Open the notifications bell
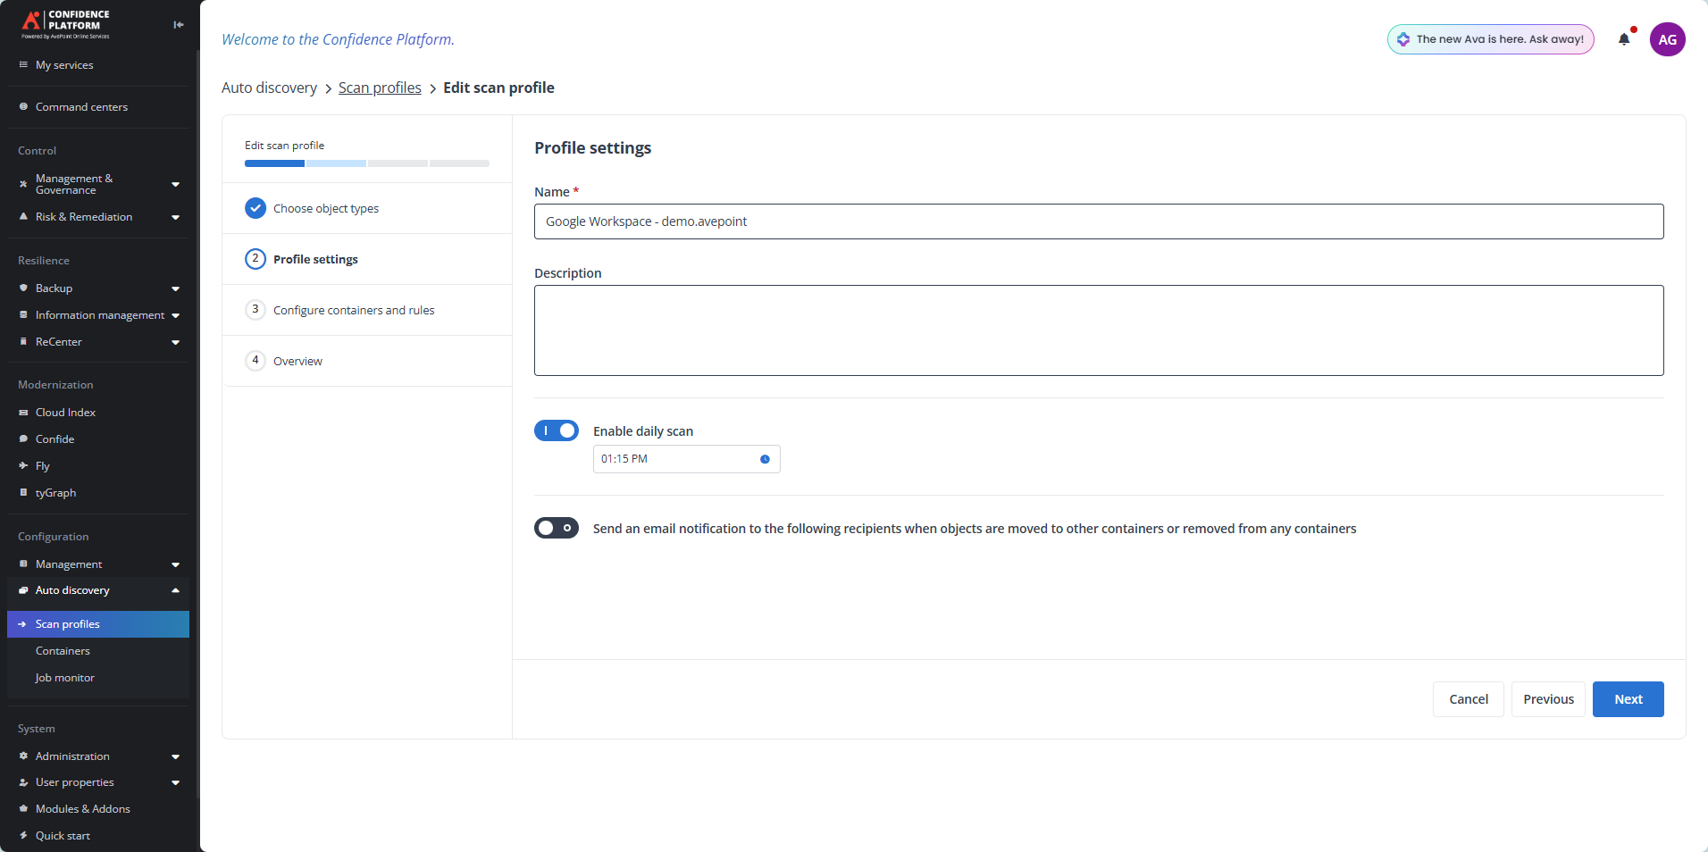 [x=1623, y=39]
